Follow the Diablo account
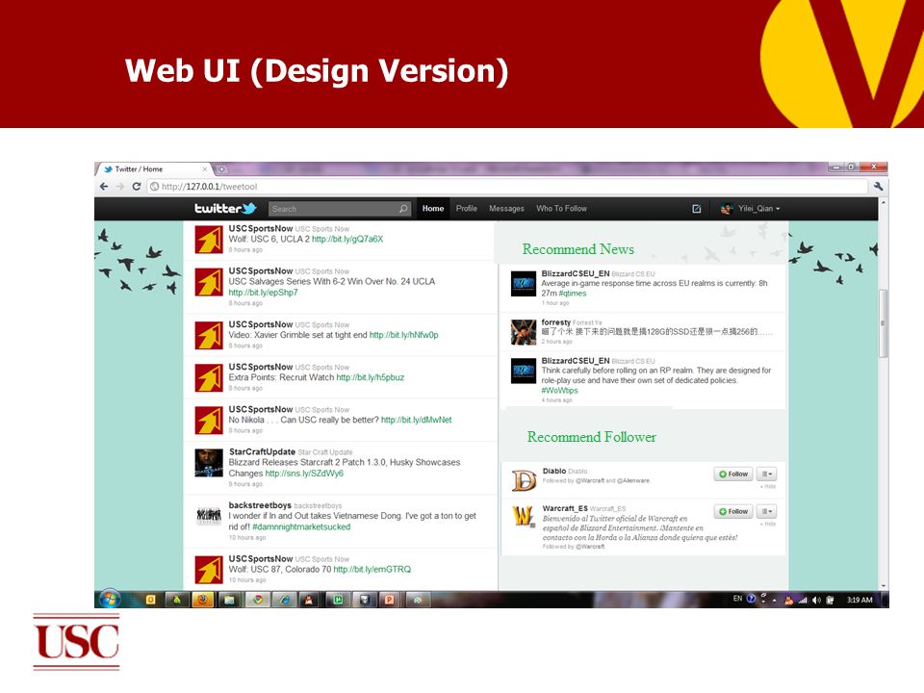 (x=733, y=474)
